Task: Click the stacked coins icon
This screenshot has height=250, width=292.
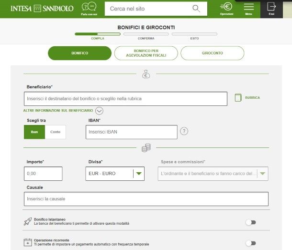Action: coord(146,148)
